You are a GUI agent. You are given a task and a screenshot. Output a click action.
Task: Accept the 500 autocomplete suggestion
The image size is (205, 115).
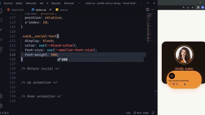tap(100, 60)
